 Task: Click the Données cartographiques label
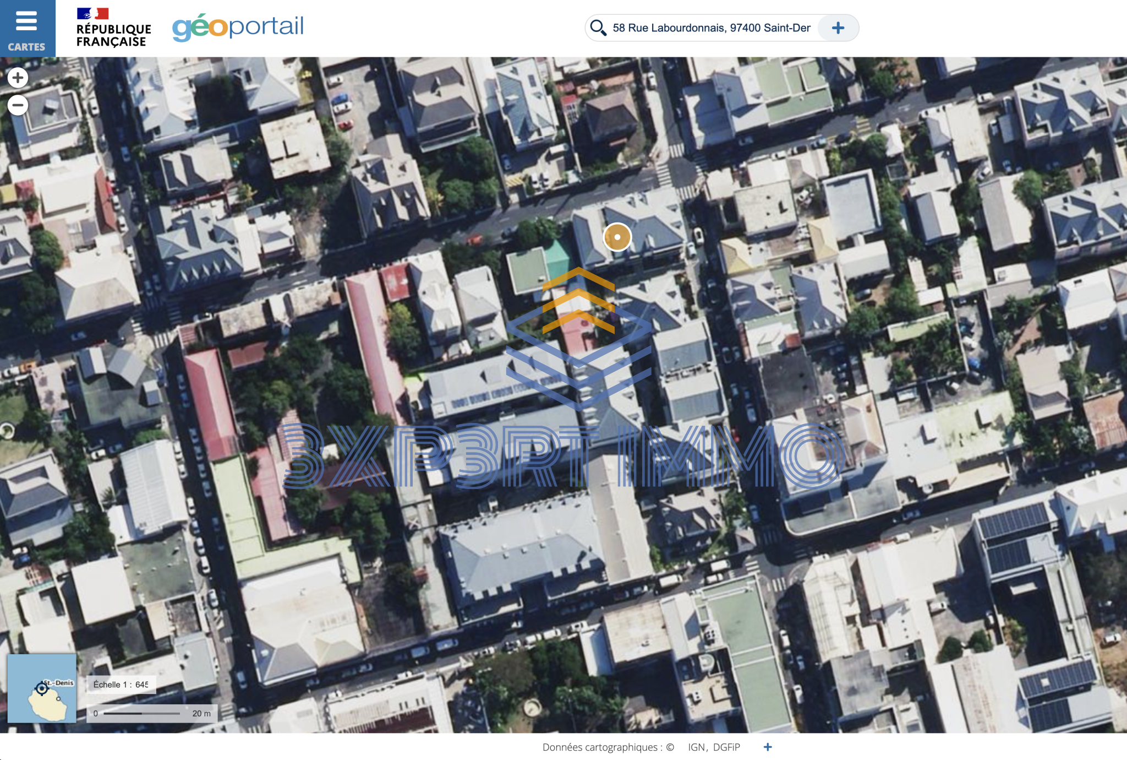pos(603,747)
